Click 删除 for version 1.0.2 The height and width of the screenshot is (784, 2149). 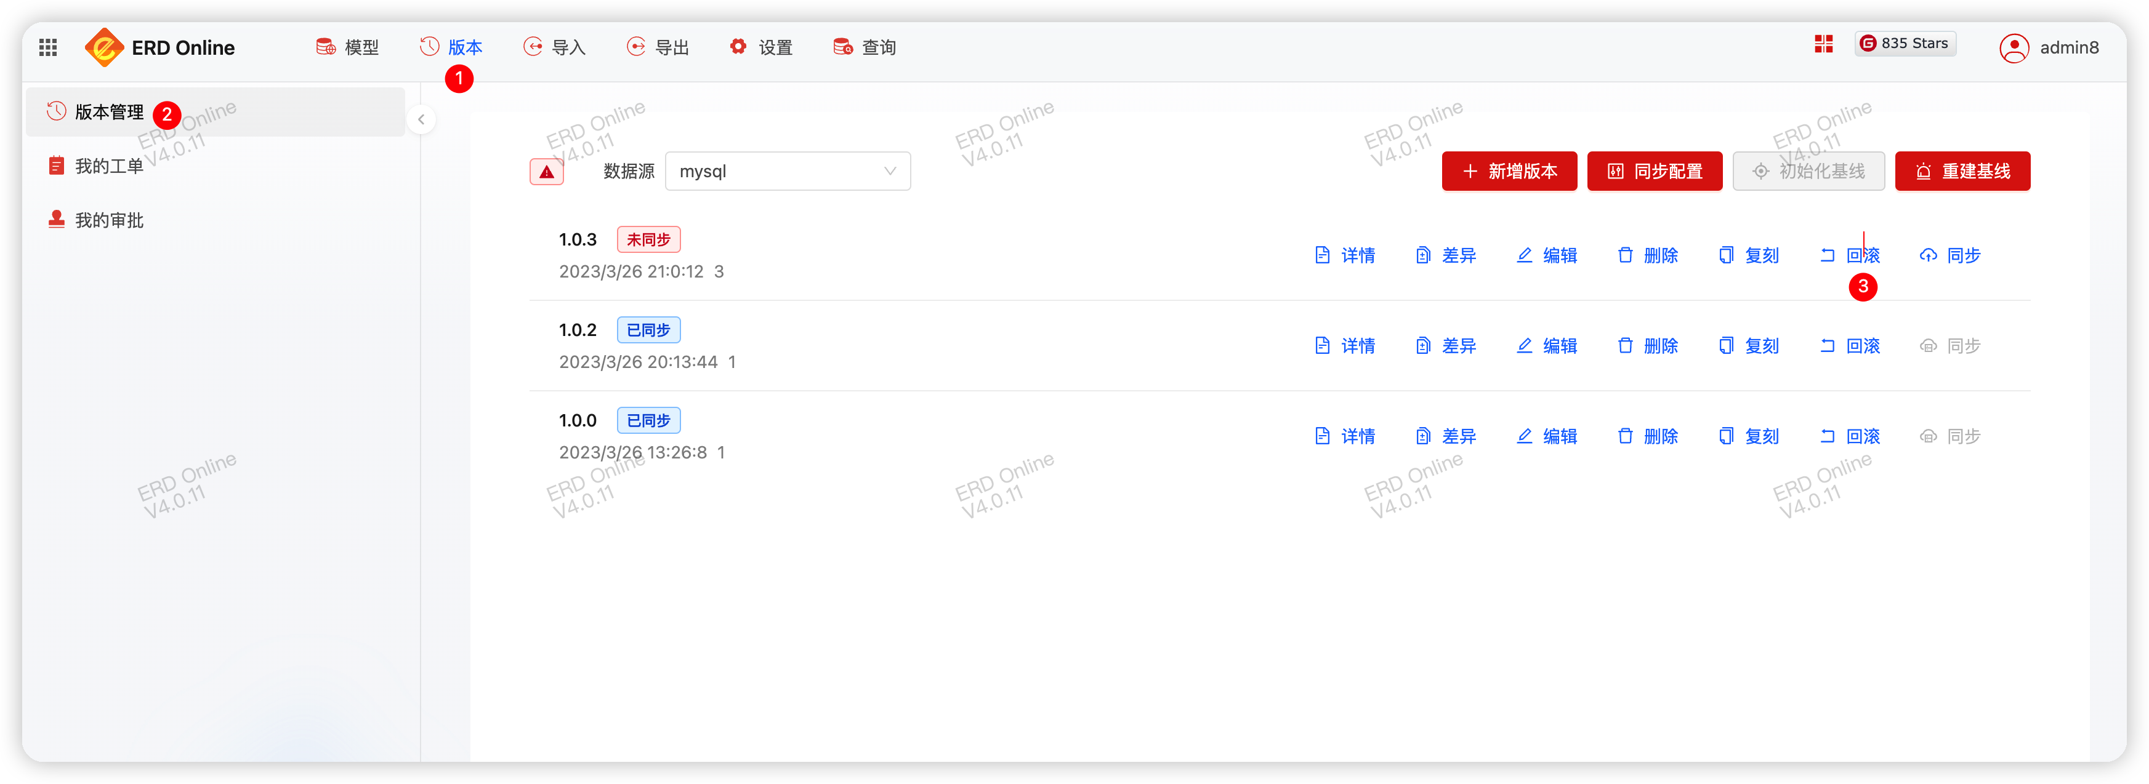click(x=1648, y=345)
